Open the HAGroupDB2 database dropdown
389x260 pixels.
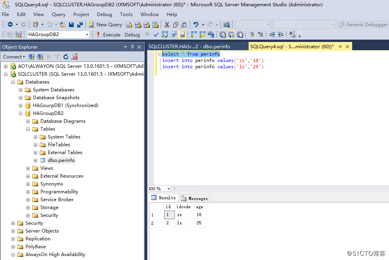[87, 35]
